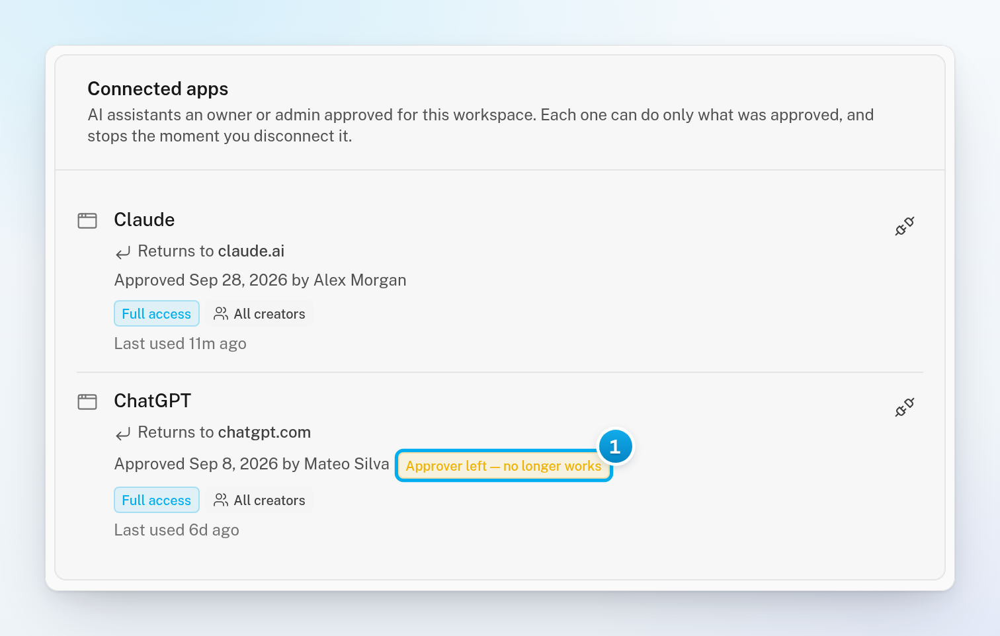This screenshot has height=636, width=1000.
Task: Click people icon in ChatGPT's All creators tag
Action: click(x=221, y=500)
